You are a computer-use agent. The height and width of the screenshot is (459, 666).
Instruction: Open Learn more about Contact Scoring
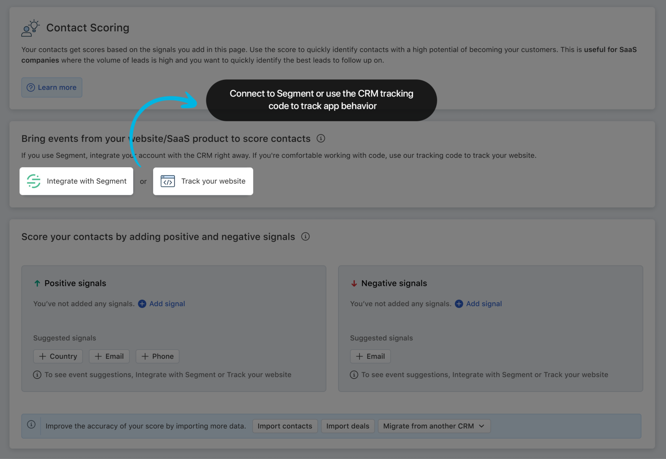(x=52, y=87)
